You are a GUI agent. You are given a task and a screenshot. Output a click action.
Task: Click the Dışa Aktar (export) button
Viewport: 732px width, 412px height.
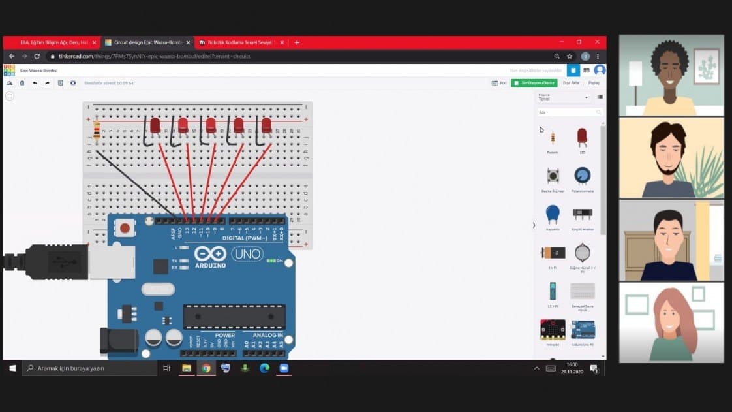click(x=571, y=83)
